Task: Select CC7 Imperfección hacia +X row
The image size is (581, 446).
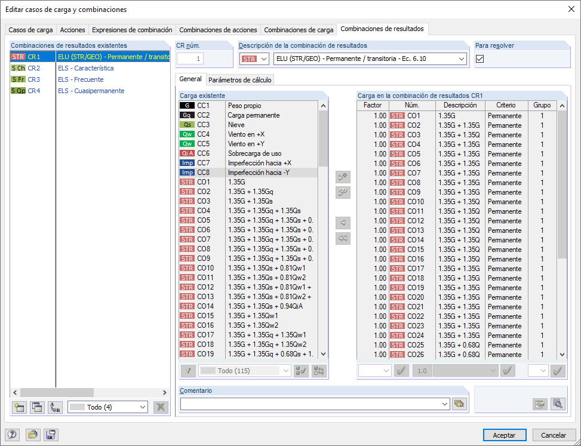Action: tap(248, 163)
